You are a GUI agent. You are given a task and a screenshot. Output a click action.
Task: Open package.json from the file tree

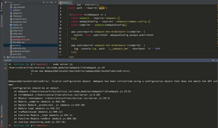pos(19,37)
